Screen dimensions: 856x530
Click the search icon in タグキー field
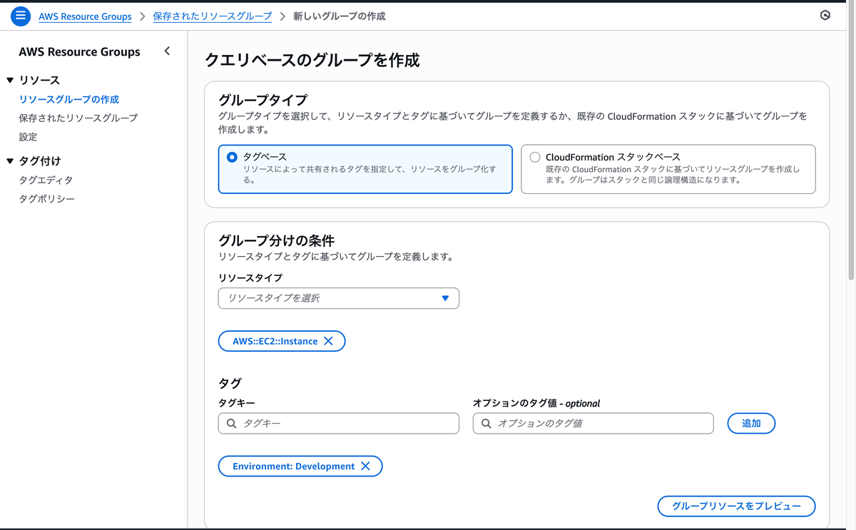(231, 423)
